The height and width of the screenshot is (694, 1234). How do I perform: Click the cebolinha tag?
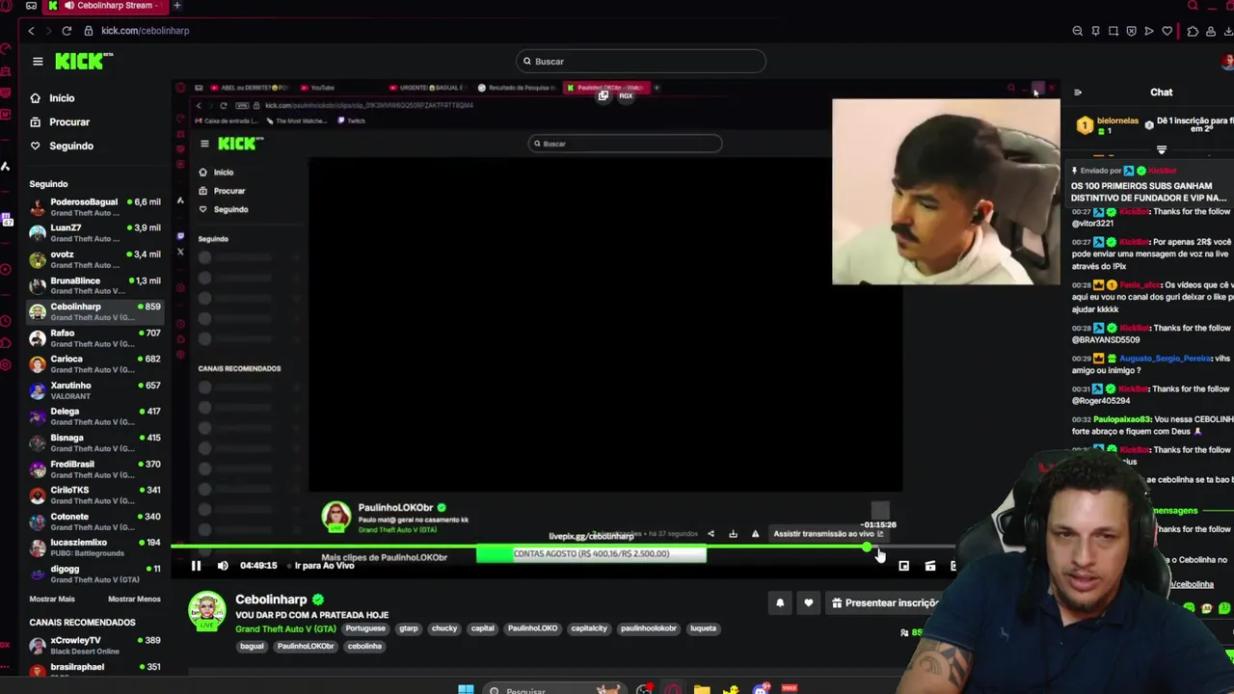point(364,647)
